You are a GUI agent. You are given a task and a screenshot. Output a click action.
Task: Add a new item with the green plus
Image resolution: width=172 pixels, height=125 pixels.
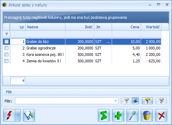118,115
